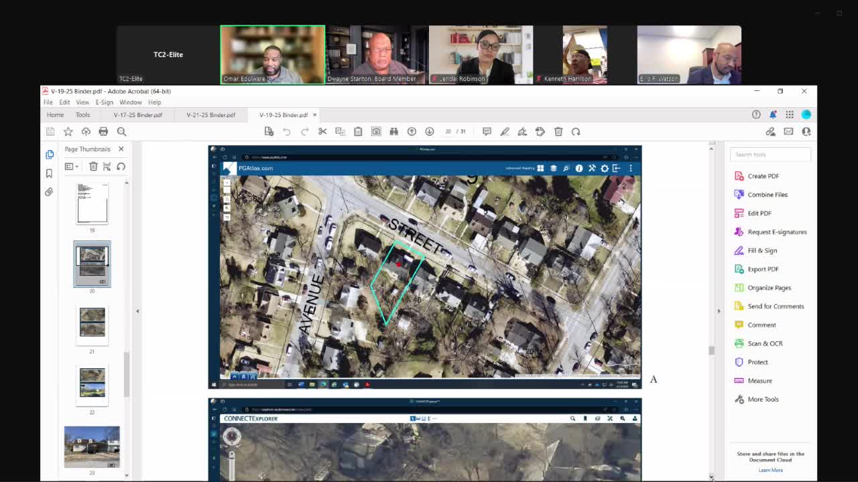Viewport: 858px width, 482px height.
Task: Toggle the Page Thumbnails panel icon
Action: 50,155
